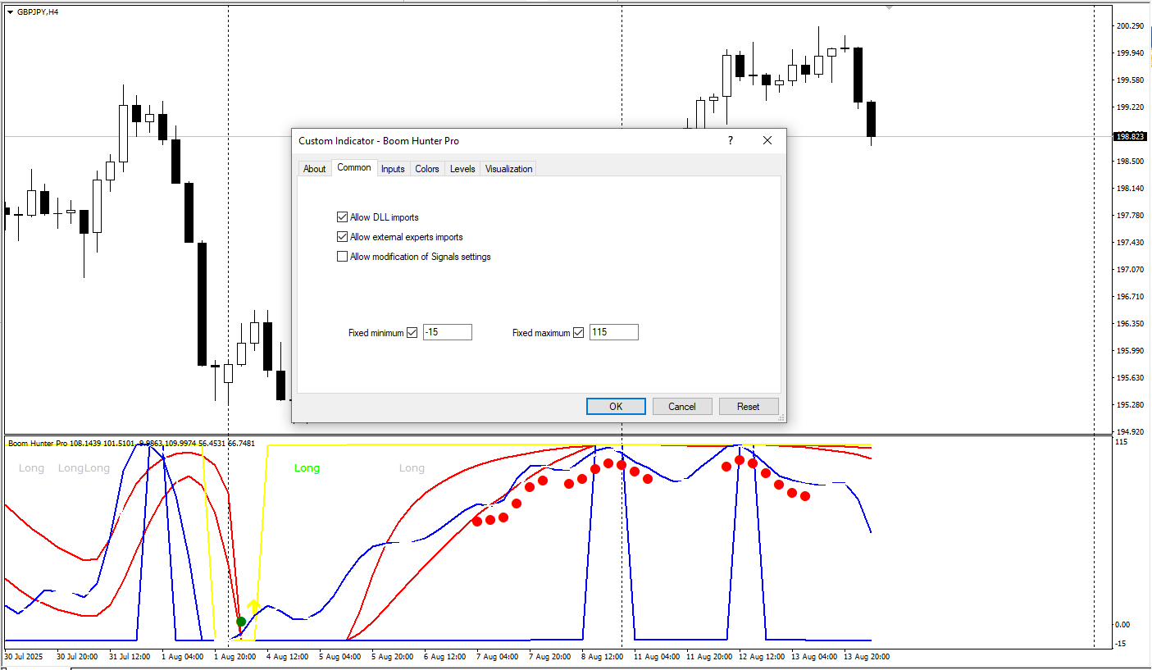Click the Fixed minimum value field
This screenshot has height=670, width=1152.
[448, 332]
